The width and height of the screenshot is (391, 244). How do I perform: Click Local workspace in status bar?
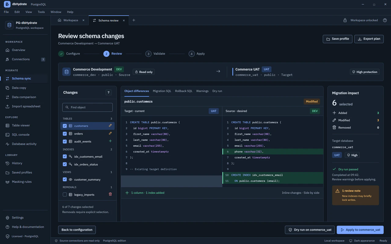point(334,241)
